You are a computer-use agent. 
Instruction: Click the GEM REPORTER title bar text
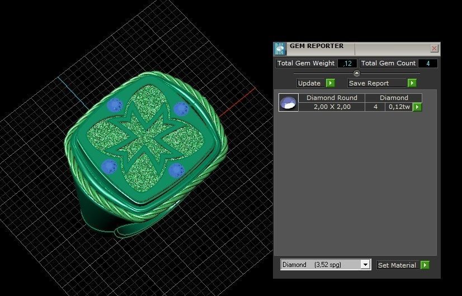tap(317, 46)
